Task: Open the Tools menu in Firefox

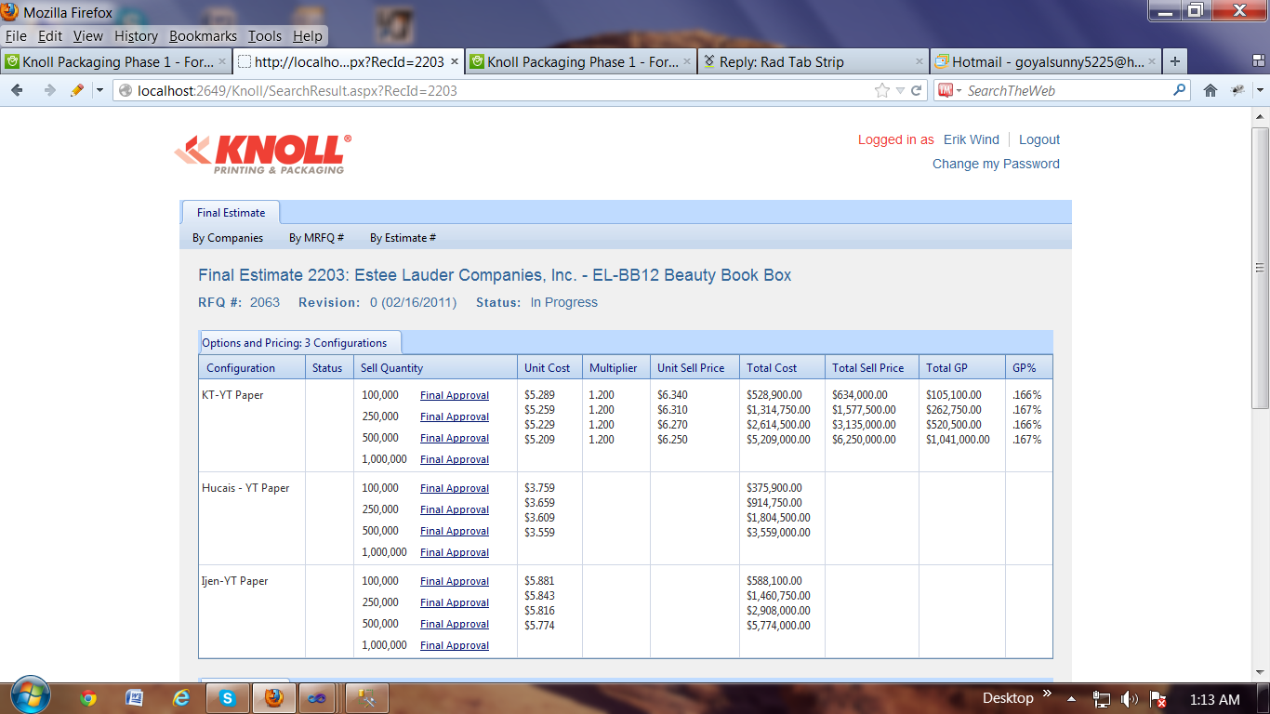Action: tap(265, 36)
